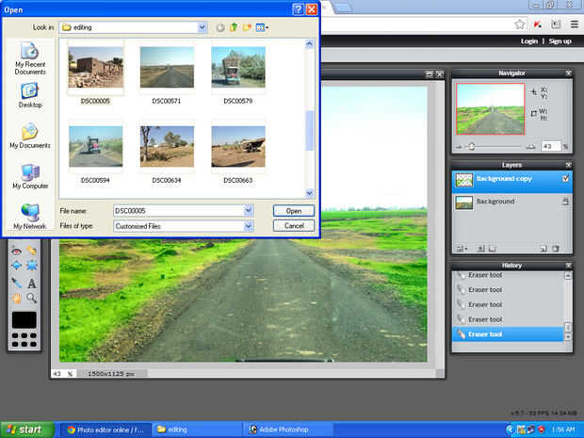Go to My Computer in places bar
584x438 pixels.
tap(30, 176)
